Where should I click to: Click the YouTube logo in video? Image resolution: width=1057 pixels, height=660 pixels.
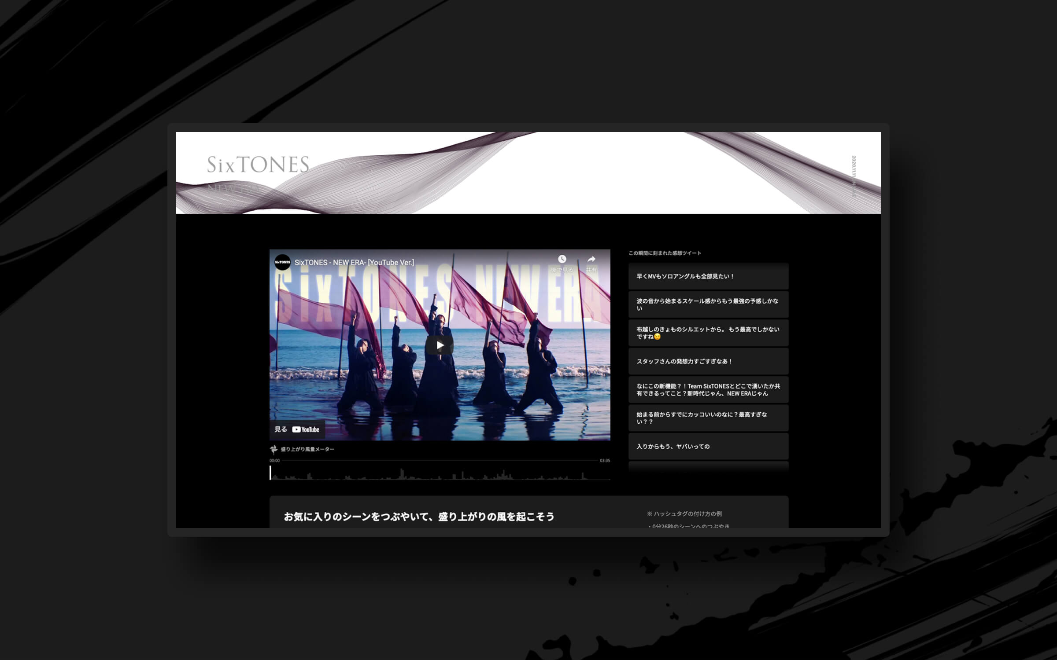306,429
